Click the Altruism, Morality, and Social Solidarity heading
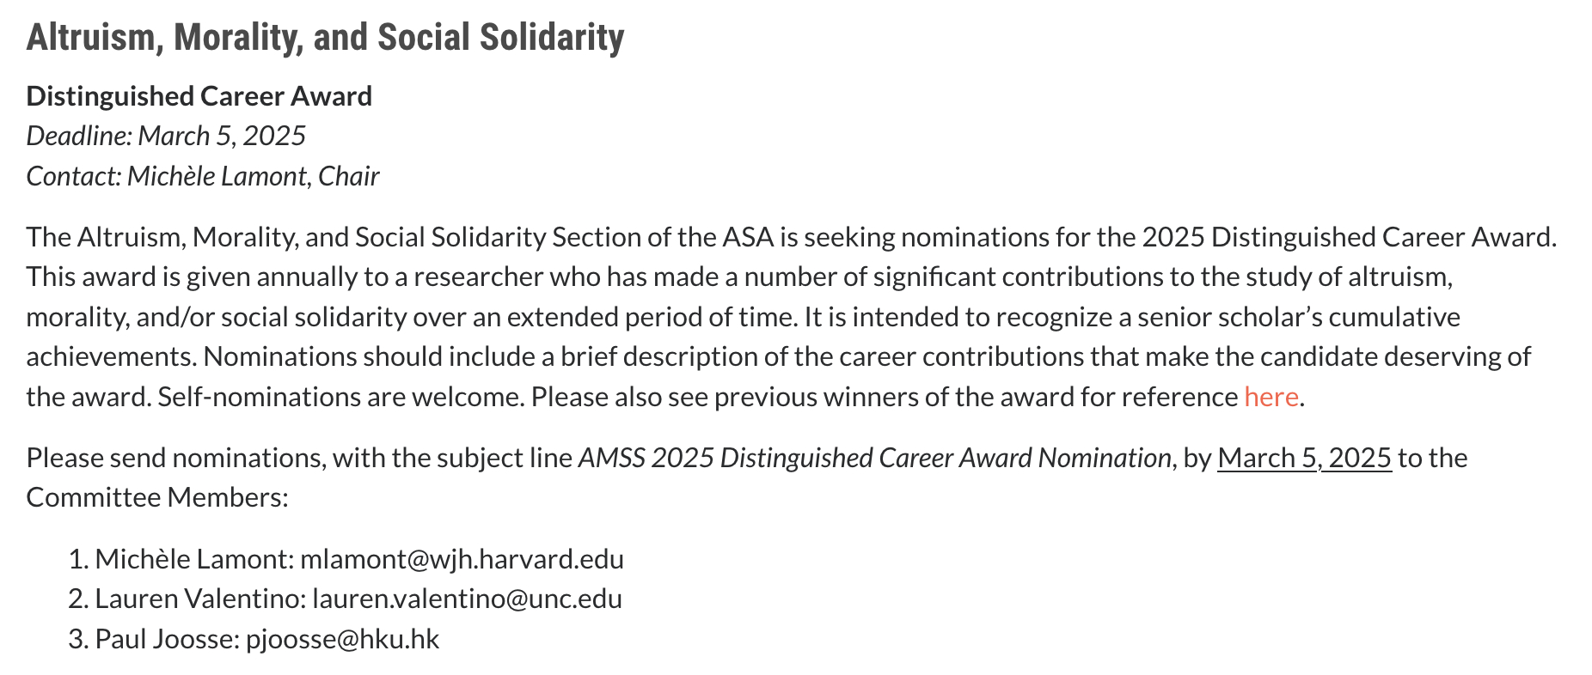Viewport: 1592px width, 675px height. coord(325,38)
